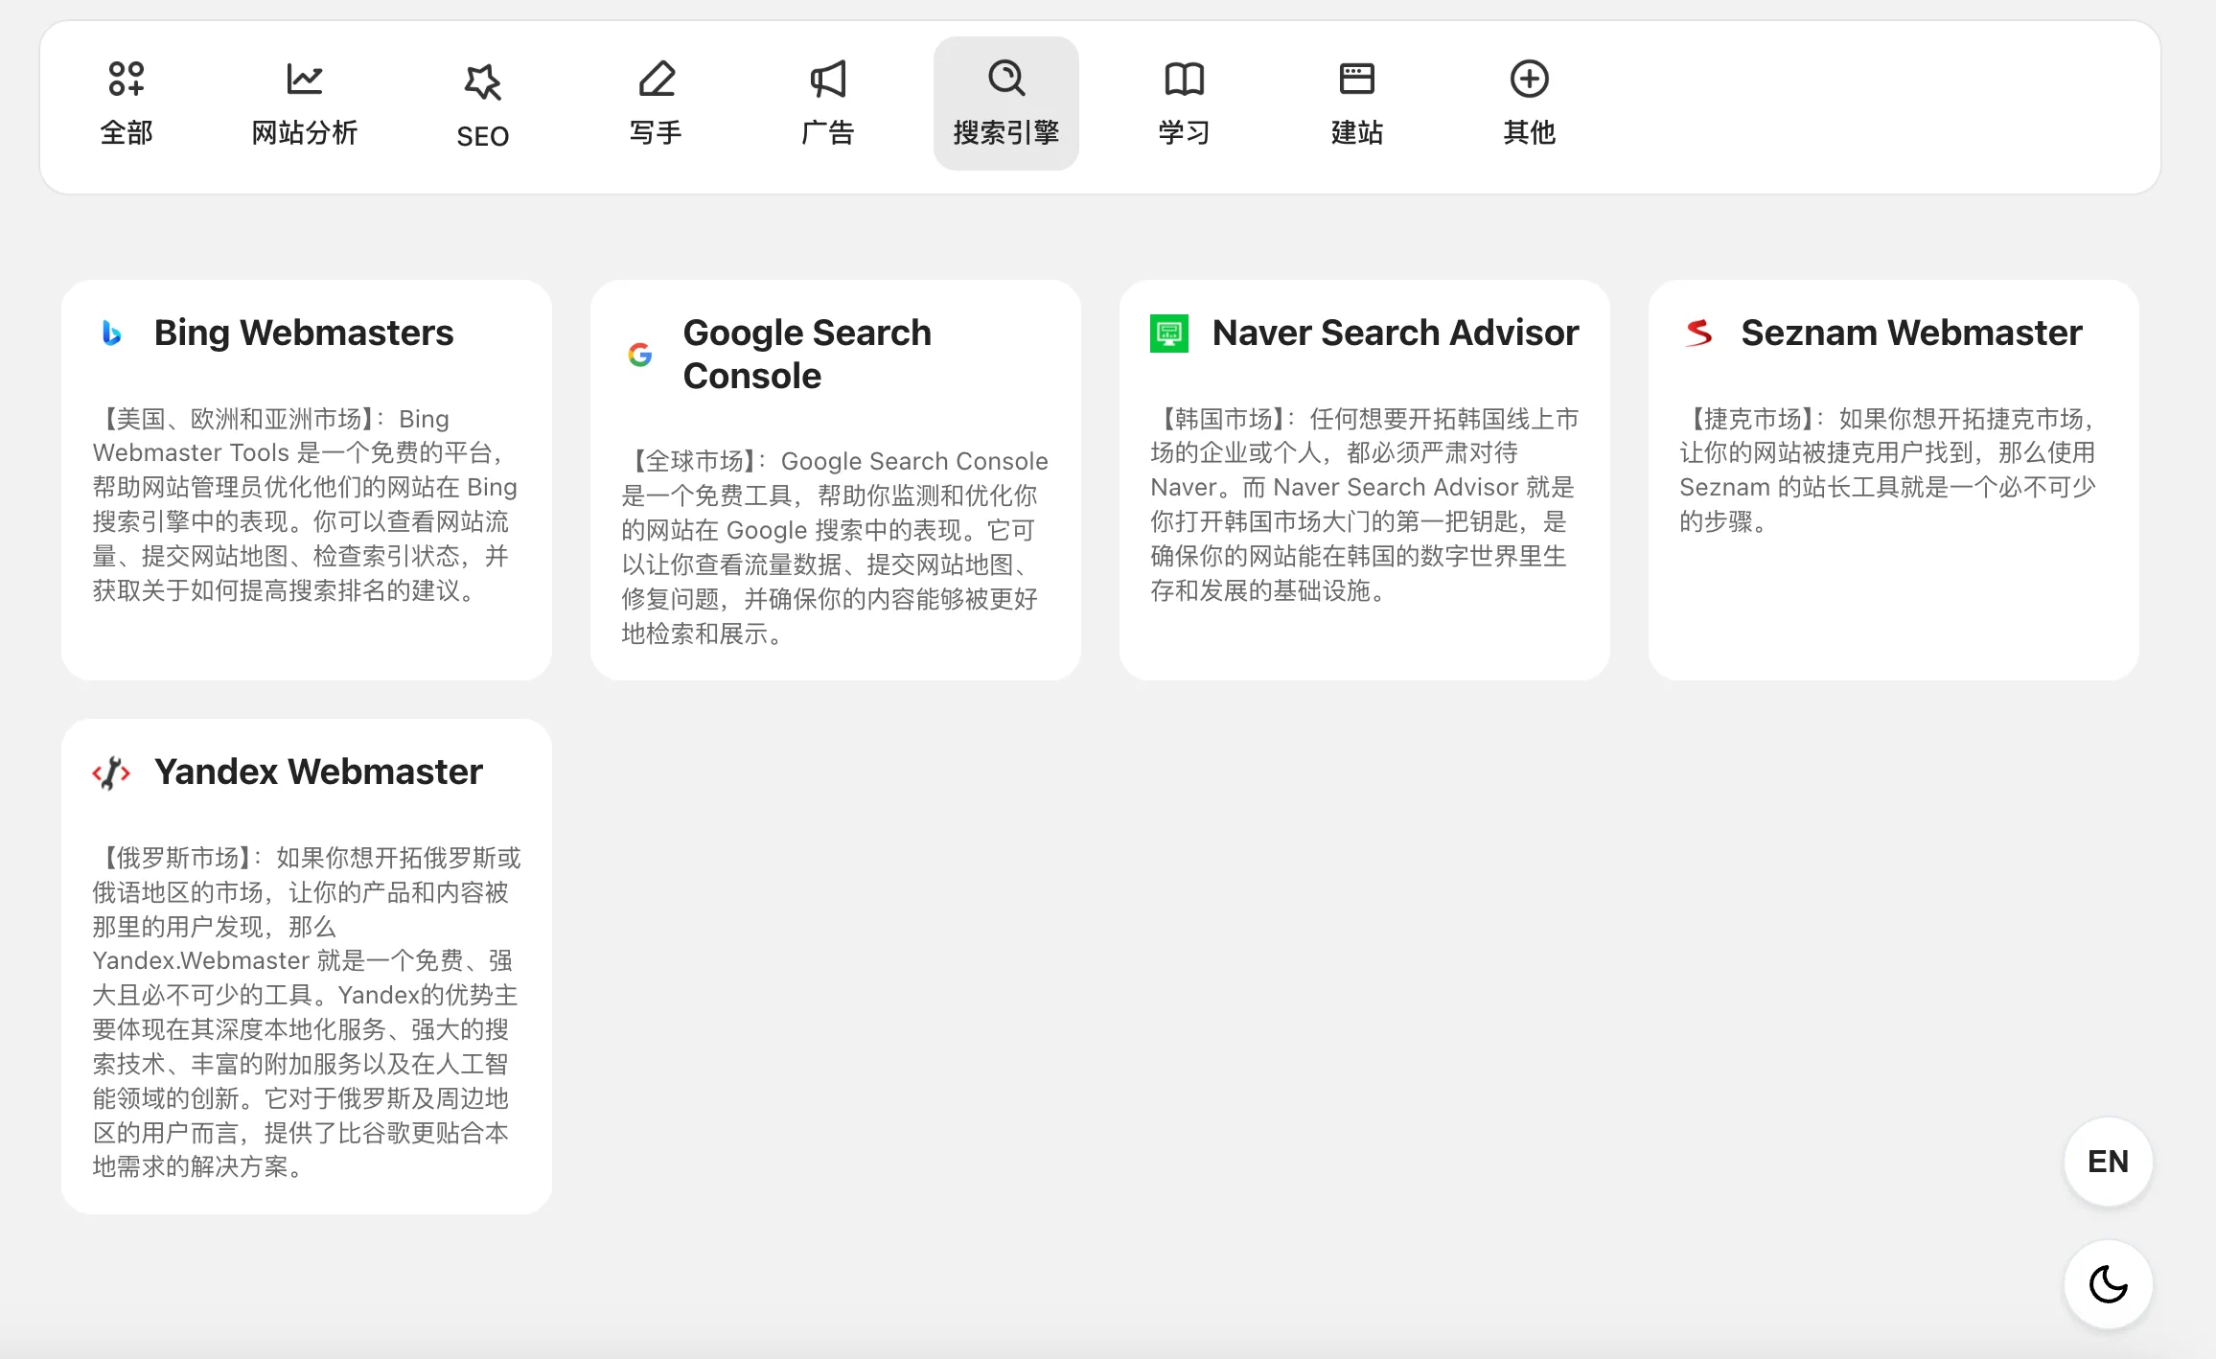This screenshot has width=2216, height=1359.
Task: Click the 全部 grid icon
Action: [x=127, y=79]
